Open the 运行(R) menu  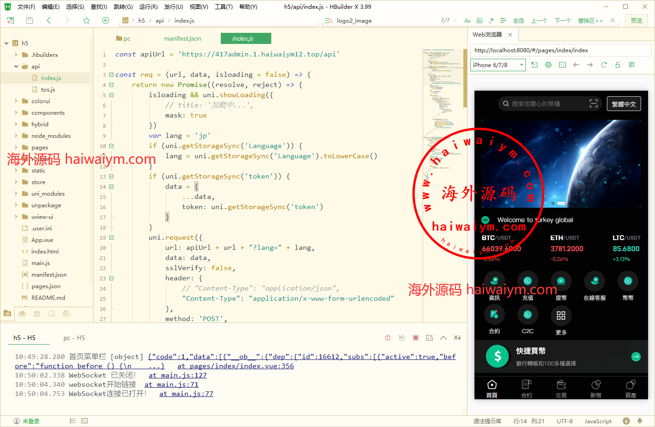[148, 7]
